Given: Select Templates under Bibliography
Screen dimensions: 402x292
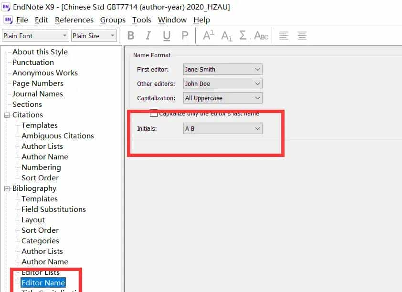Looking at the screenshot, I should pyautogui.click(x=40, y=199).
